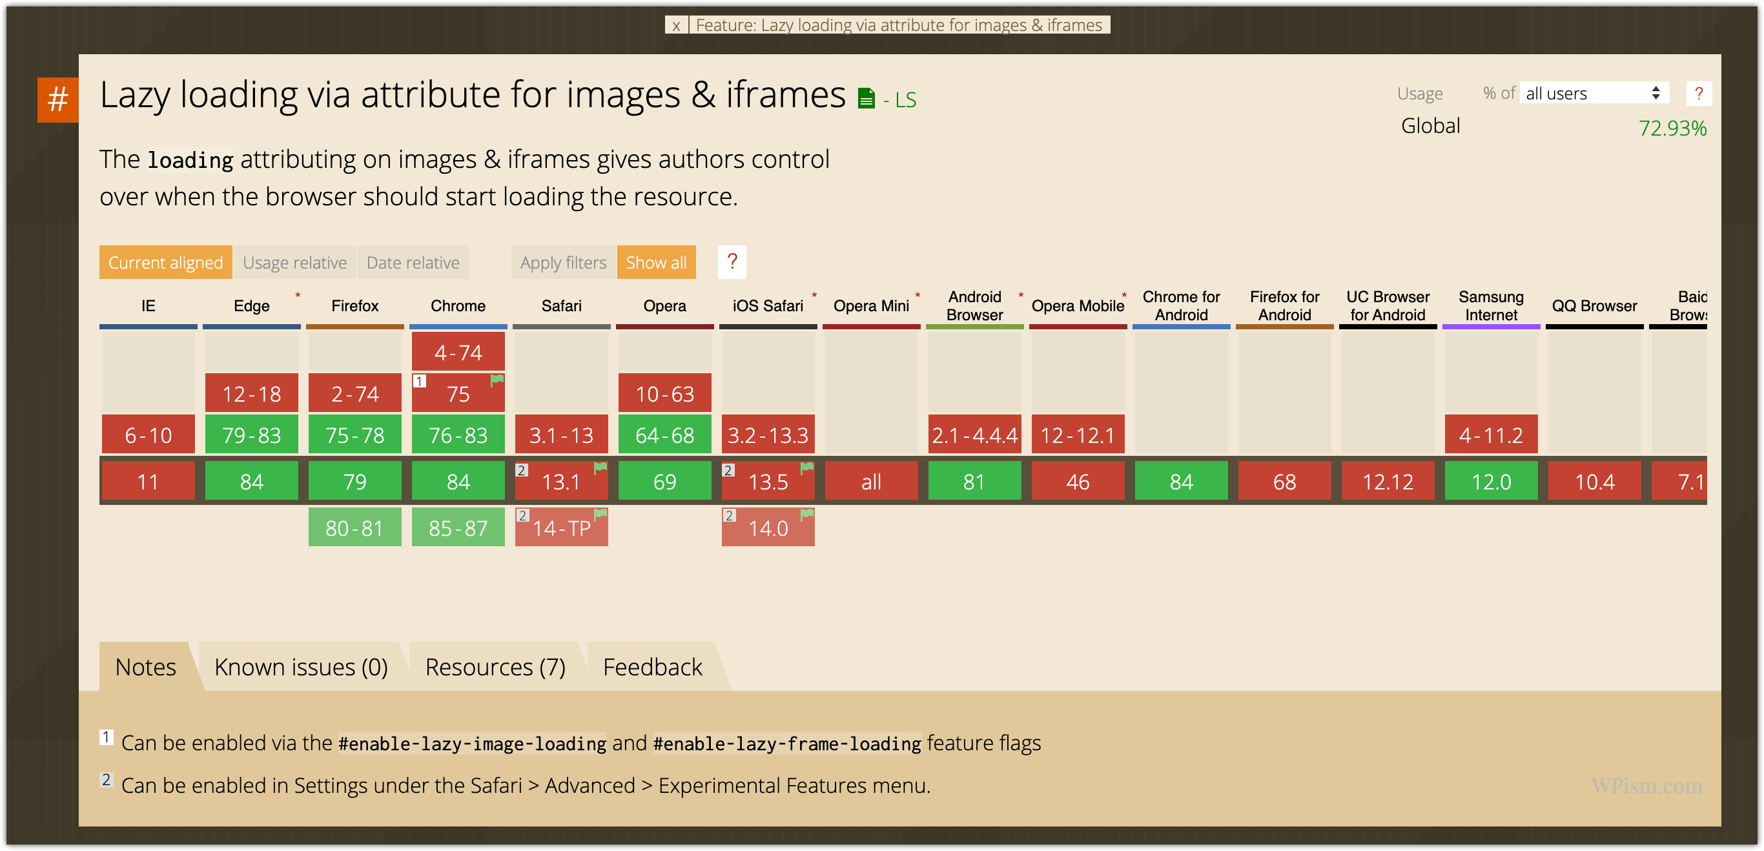Switch to the Resources (7) tab
1764x851 pixels.
(x=495, y=666)
